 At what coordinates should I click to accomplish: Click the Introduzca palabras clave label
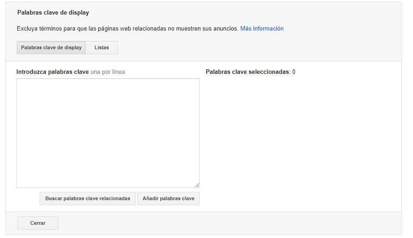tap(52, 72)
